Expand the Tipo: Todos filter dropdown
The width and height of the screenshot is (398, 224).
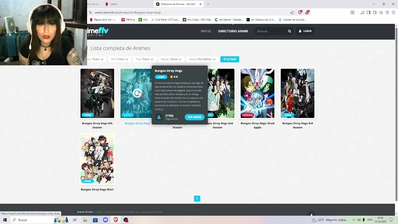(x=144, y=59)
